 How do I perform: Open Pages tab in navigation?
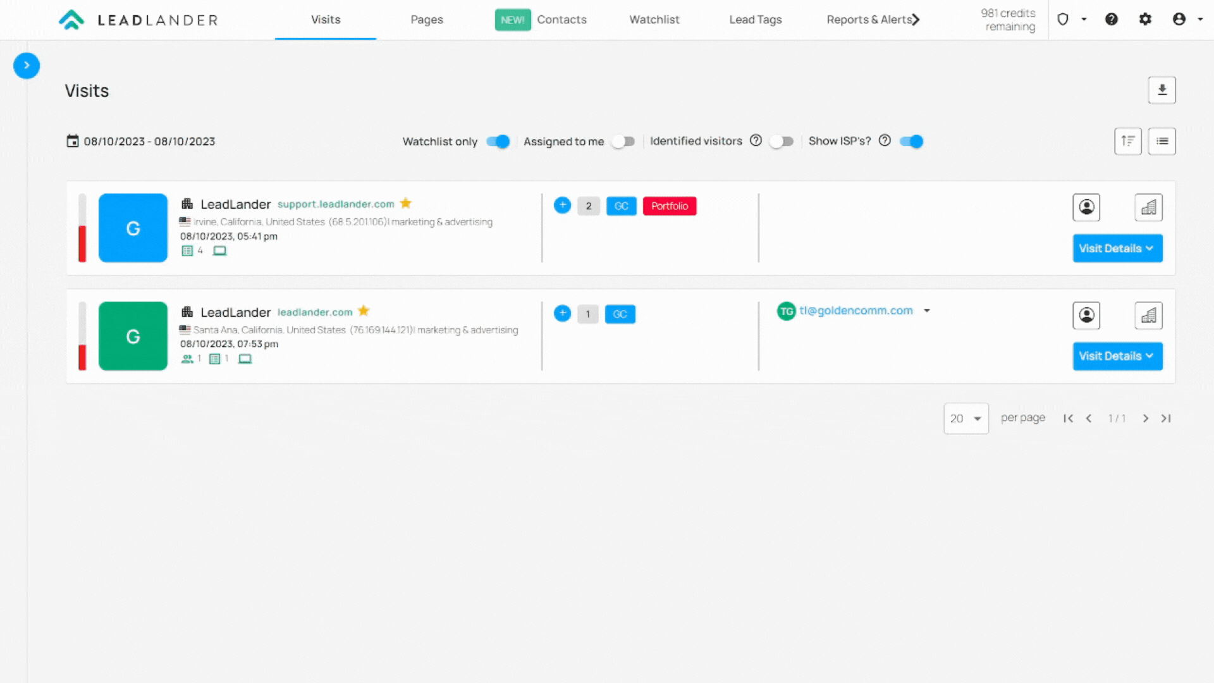pos(427,19)
